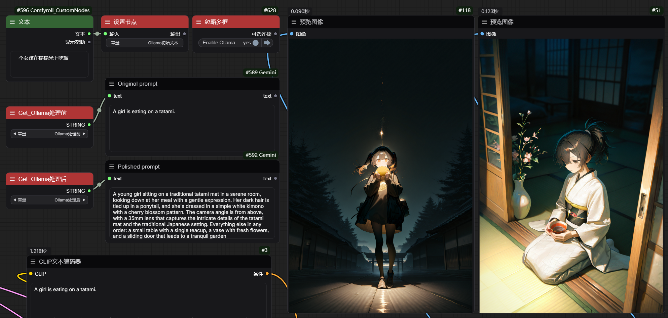
Task: Click the 0.123秒 execution time label
Action: (490, 11)
